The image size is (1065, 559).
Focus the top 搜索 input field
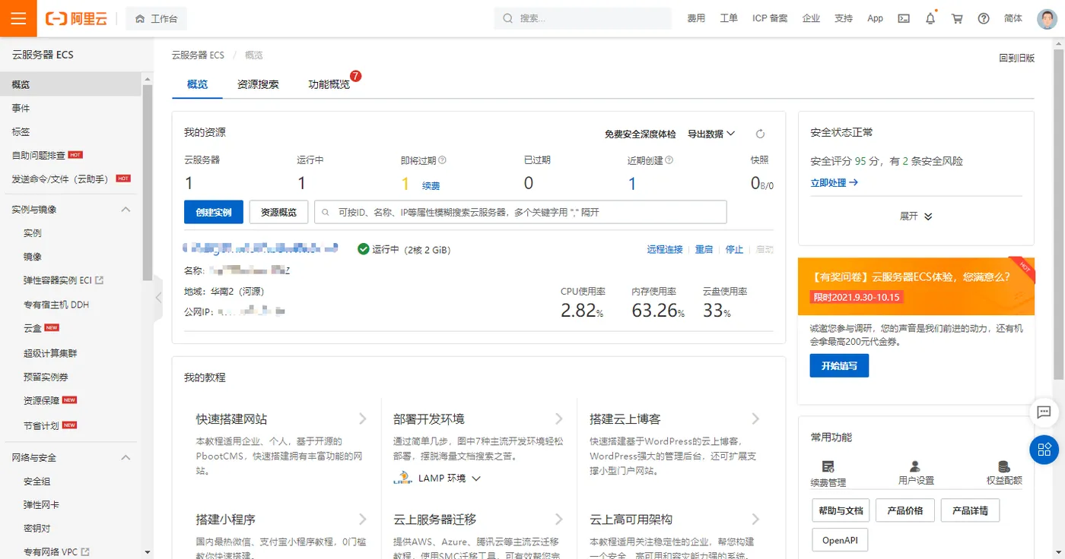tap(583, 18)
